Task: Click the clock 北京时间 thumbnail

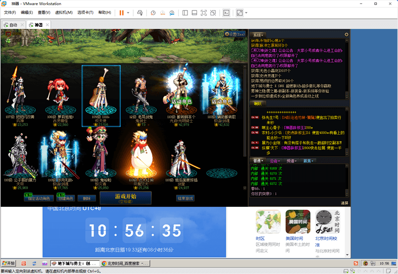Action: (327, 222)
